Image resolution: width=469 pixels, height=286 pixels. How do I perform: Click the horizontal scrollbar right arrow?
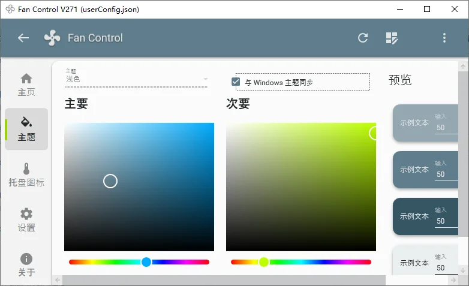pyautogui.click(x=453, y=281)
